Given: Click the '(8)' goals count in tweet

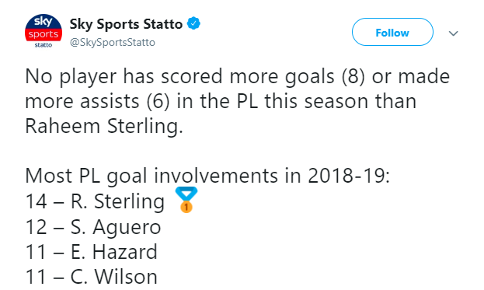Looking at the screenshot, I should 353,76.
